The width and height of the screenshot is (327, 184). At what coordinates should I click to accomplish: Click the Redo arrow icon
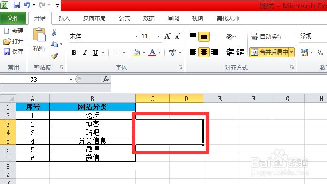(x=42, y=5)
